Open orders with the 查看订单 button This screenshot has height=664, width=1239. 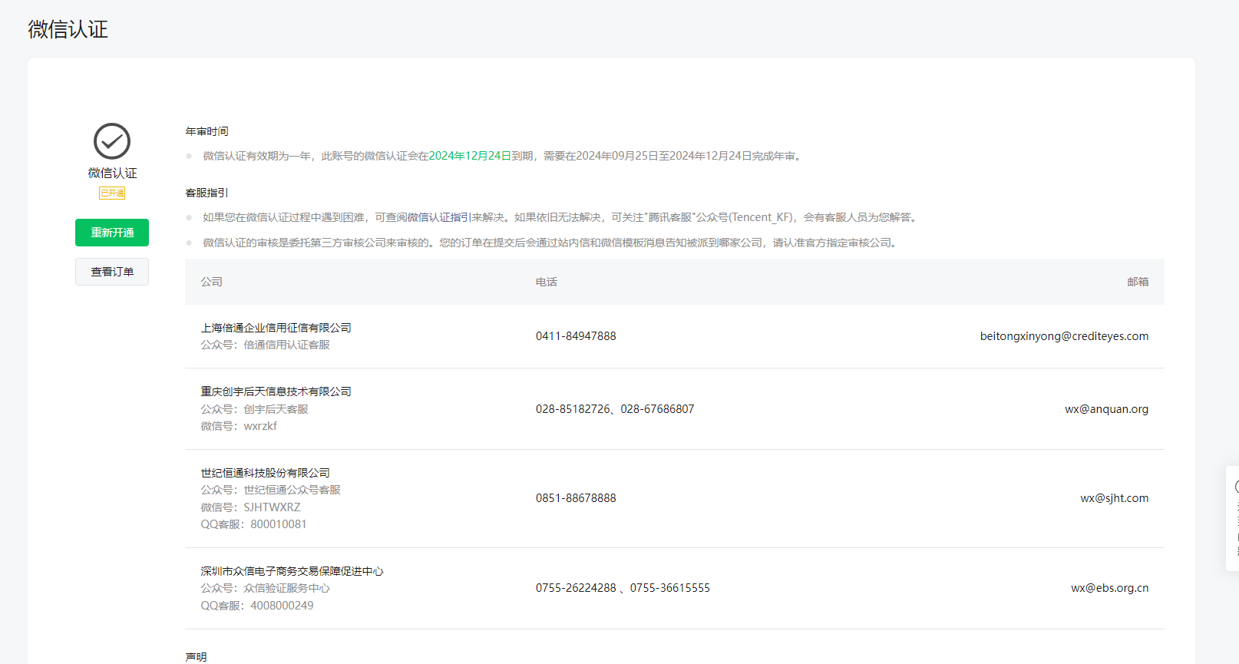[112, 272]
